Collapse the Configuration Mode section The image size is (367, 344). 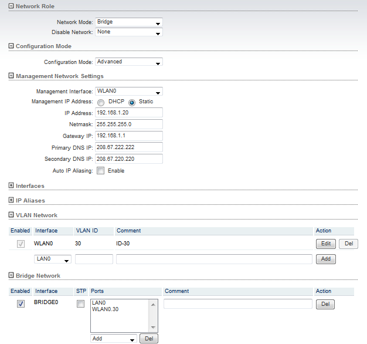(x=11, y=46)
